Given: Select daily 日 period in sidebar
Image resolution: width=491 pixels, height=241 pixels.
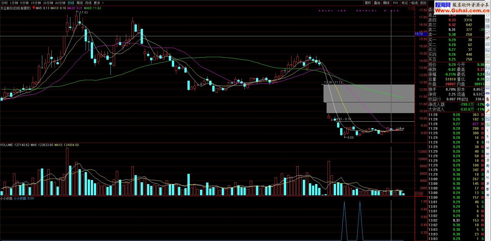Looking at the screenshot, I should (x=488, y=160).
